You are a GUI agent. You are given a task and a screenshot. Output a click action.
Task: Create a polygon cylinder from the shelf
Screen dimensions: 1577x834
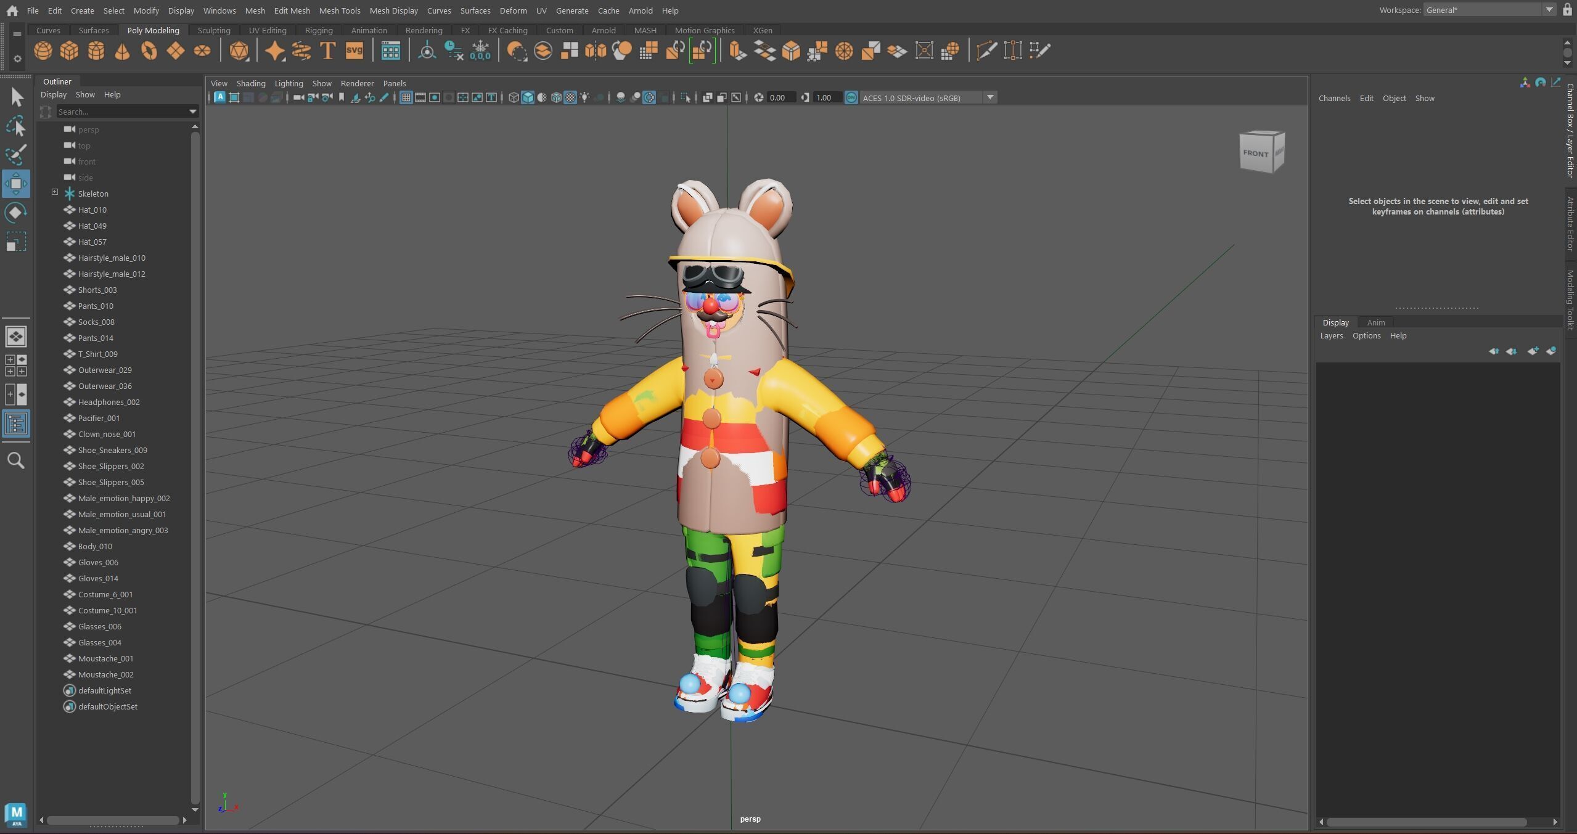[96, 51]
